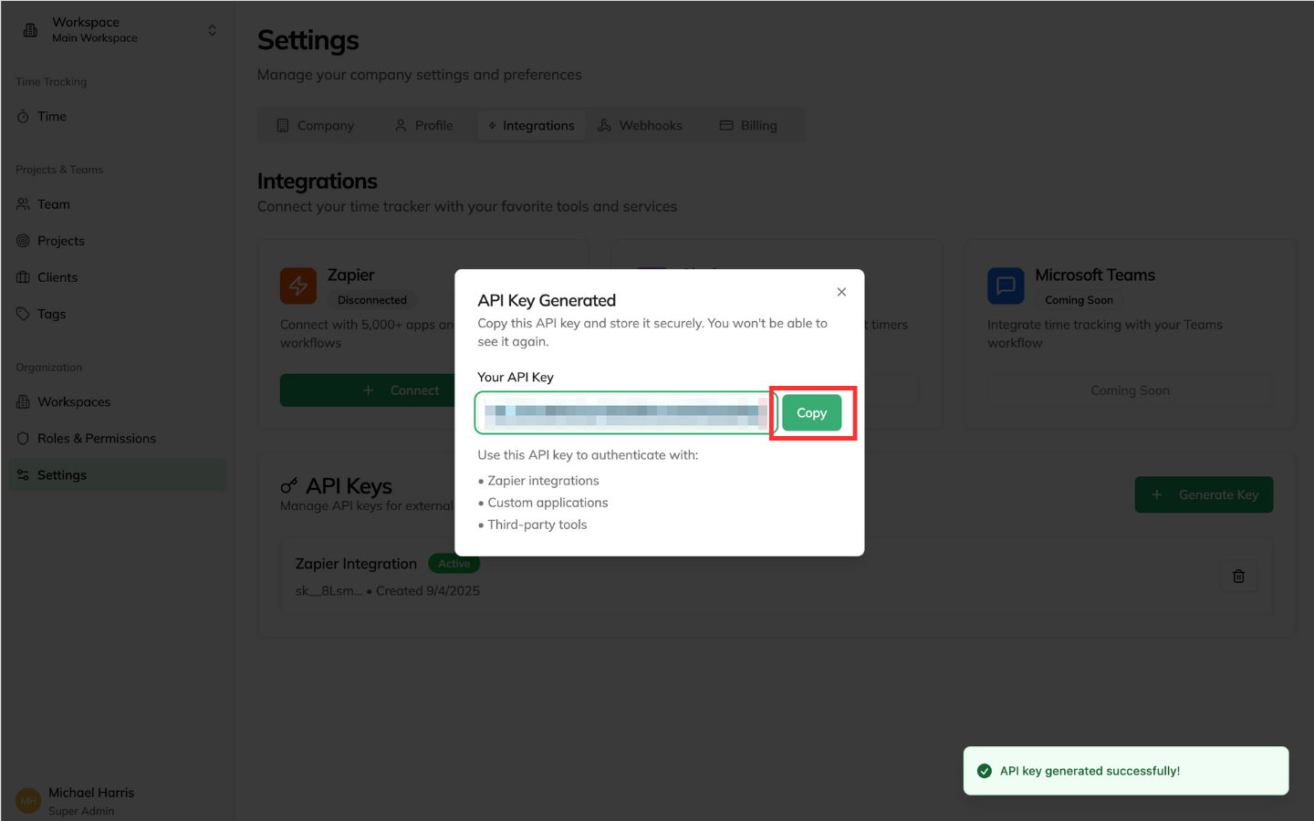
Task: Click the Projects target icon
Action: click(26, 240)
